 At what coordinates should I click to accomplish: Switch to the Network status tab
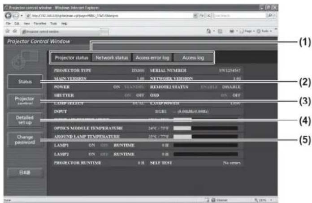coord(112,58)
